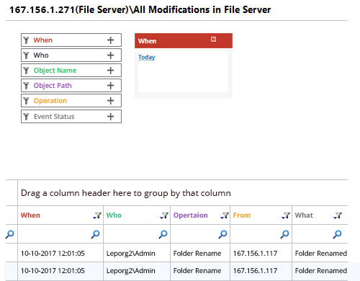Click search magnifier in When column filter row
Image resolution: width=360 pixels, height=281 pixels.
pos(95,234)
